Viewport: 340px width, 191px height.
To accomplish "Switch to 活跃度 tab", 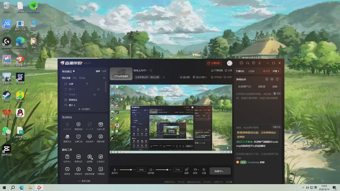I will [261, 87].
